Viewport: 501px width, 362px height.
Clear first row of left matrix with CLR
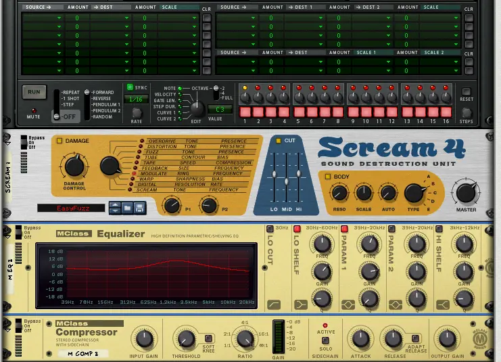coord(207,18)
